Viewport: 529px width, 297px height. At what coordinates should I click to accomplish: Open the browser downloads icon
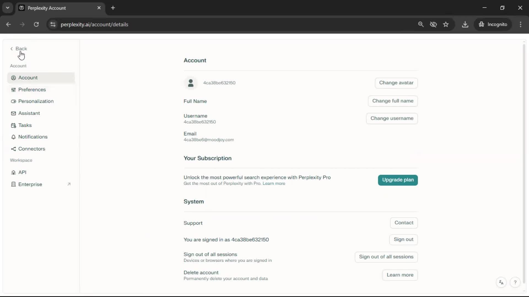[465, 24]
